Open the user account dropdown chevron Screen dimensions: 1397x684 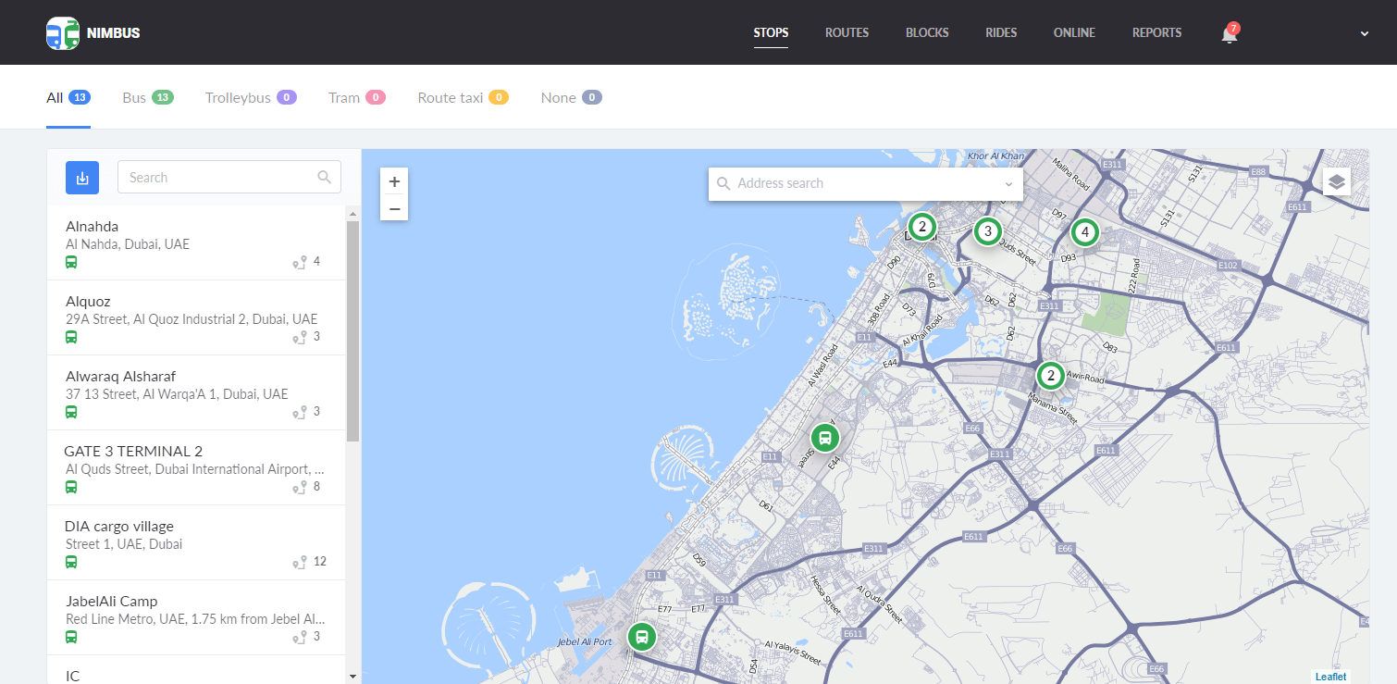pyautogui.click(x=1364, y=34)
